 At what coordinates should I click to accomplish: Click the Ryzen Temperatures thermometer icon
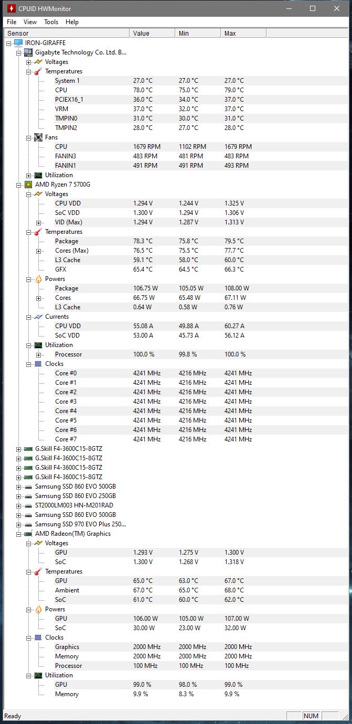click(x=38, y=232)
